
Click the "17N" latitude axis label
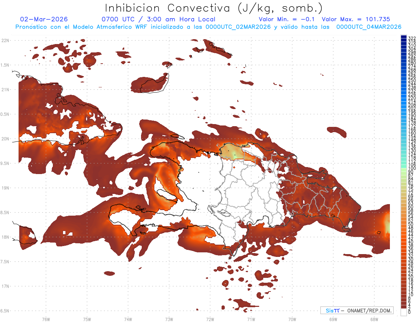(5, 286)
